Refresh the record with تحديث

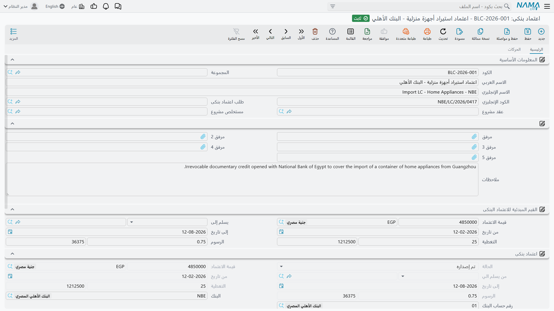pyautogui.click(x=443, y=34)
